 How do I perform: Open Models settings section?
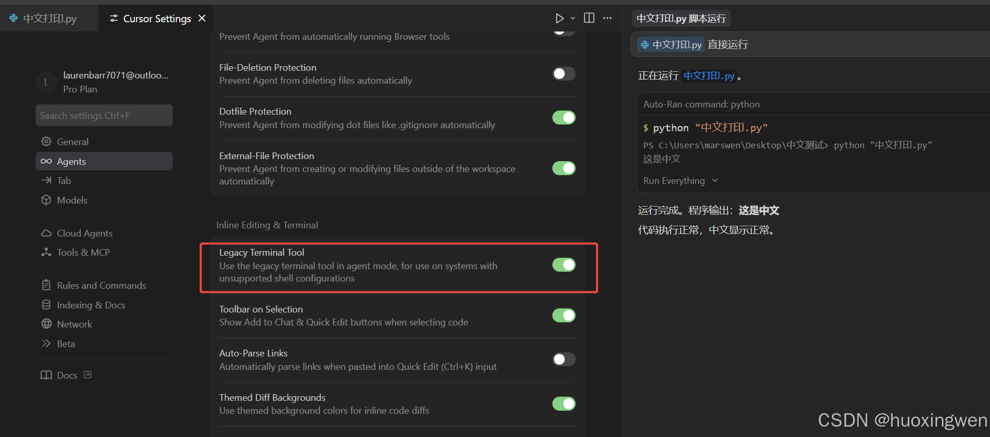[104, 200]
